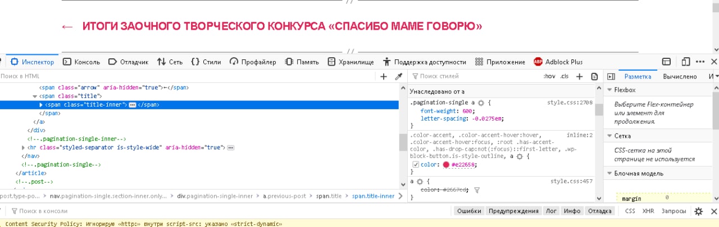Click ellipsis badge in title-inner span row
719x227 pixels.
(x=133, y=105)
